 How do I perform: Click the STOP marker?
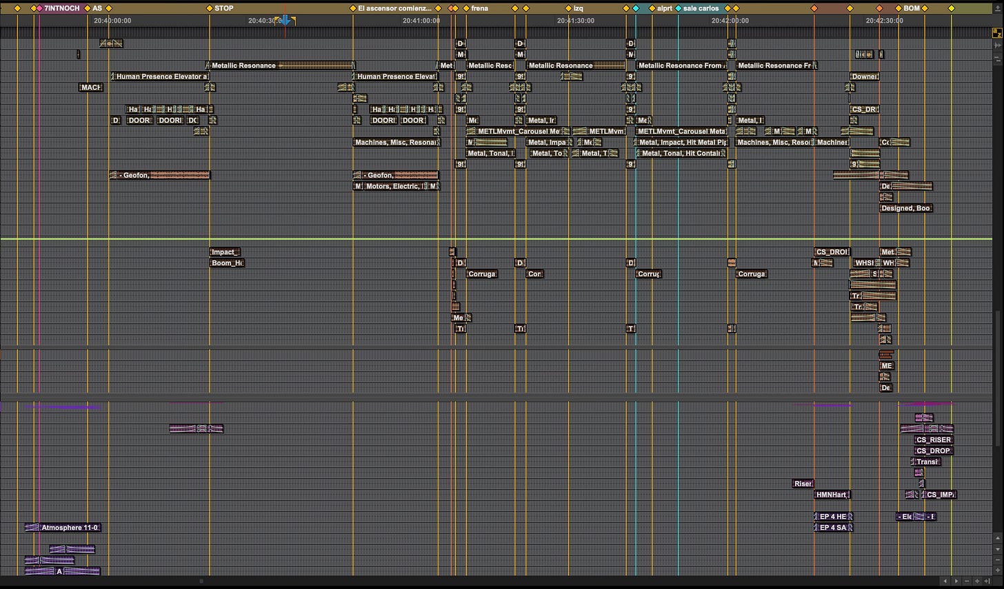click(x=220, y=8)
